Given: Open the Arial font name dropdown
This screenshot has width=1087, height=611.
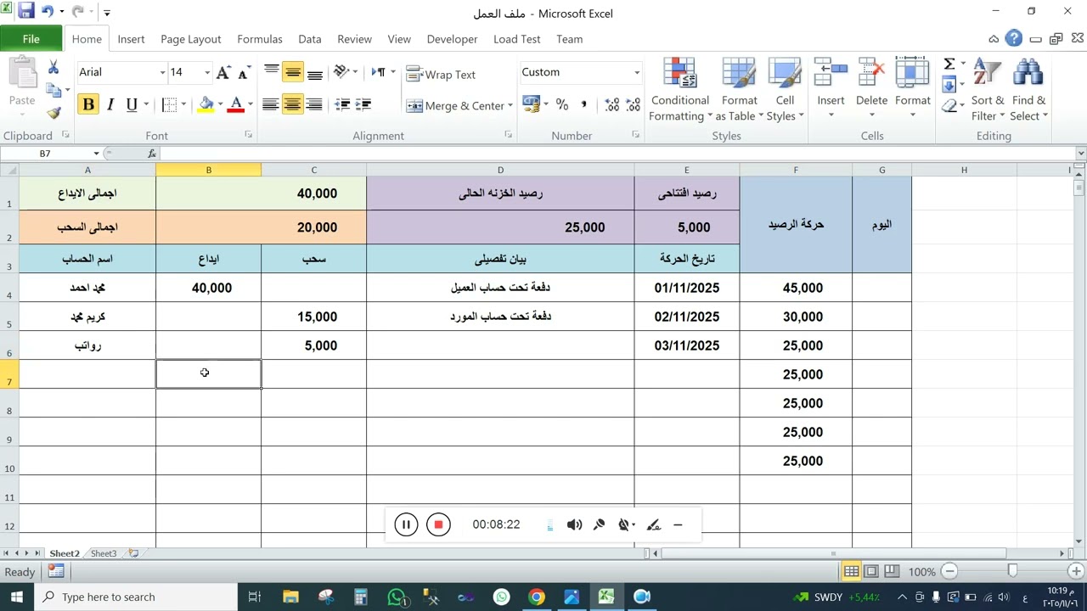Looking at the screenshot, I should (162, 73).
